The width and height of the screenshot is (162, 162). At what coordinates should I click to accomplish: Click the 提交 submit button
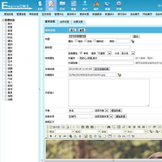(x=72, y=30)
